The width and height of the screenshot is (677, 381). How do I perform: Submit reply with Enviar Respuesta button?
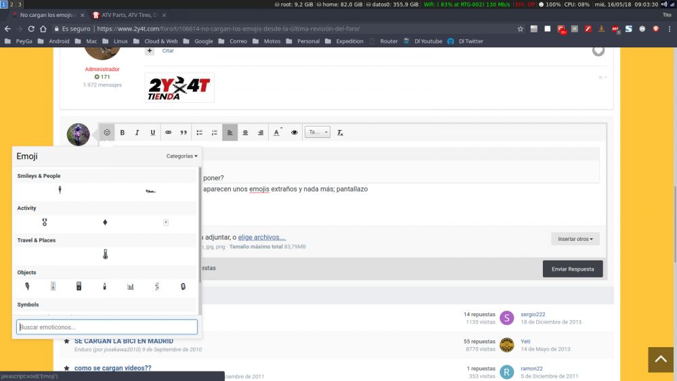click(x=573, y=269)
